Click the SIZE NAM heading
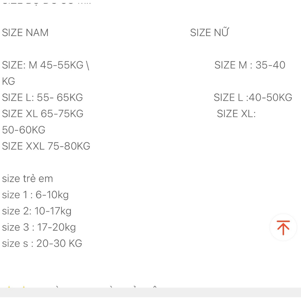 (25, 33)
